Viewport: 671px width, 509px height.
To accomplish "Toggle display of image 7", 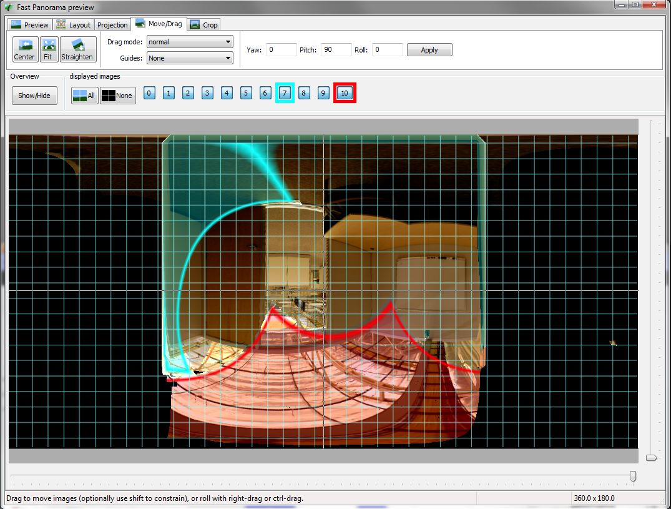I will click(x=285, y=93).
